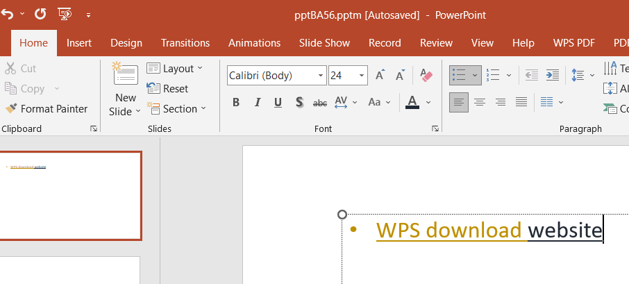Click the Undo icon in quick access
The height and width of the screenshot is (284, 629).
tap(7, 15)
